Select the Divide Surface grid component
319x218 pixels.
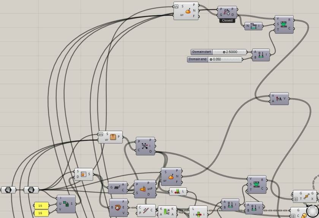point(68,204)
